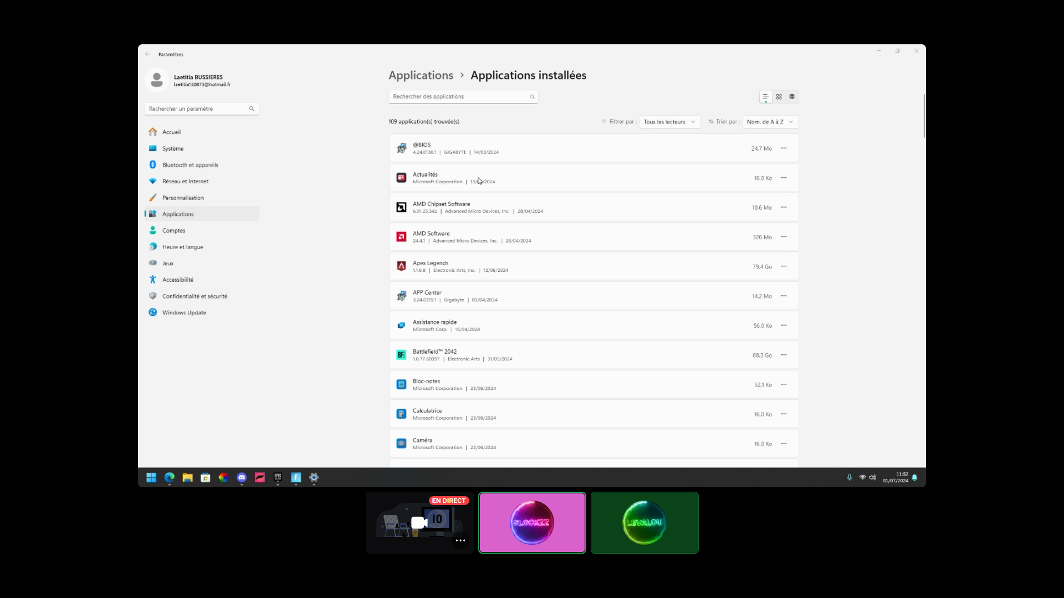This screenshot has width=1064, height=598.
Task: Click the volume speaker tray icon
Action: [x=873, y=477]
